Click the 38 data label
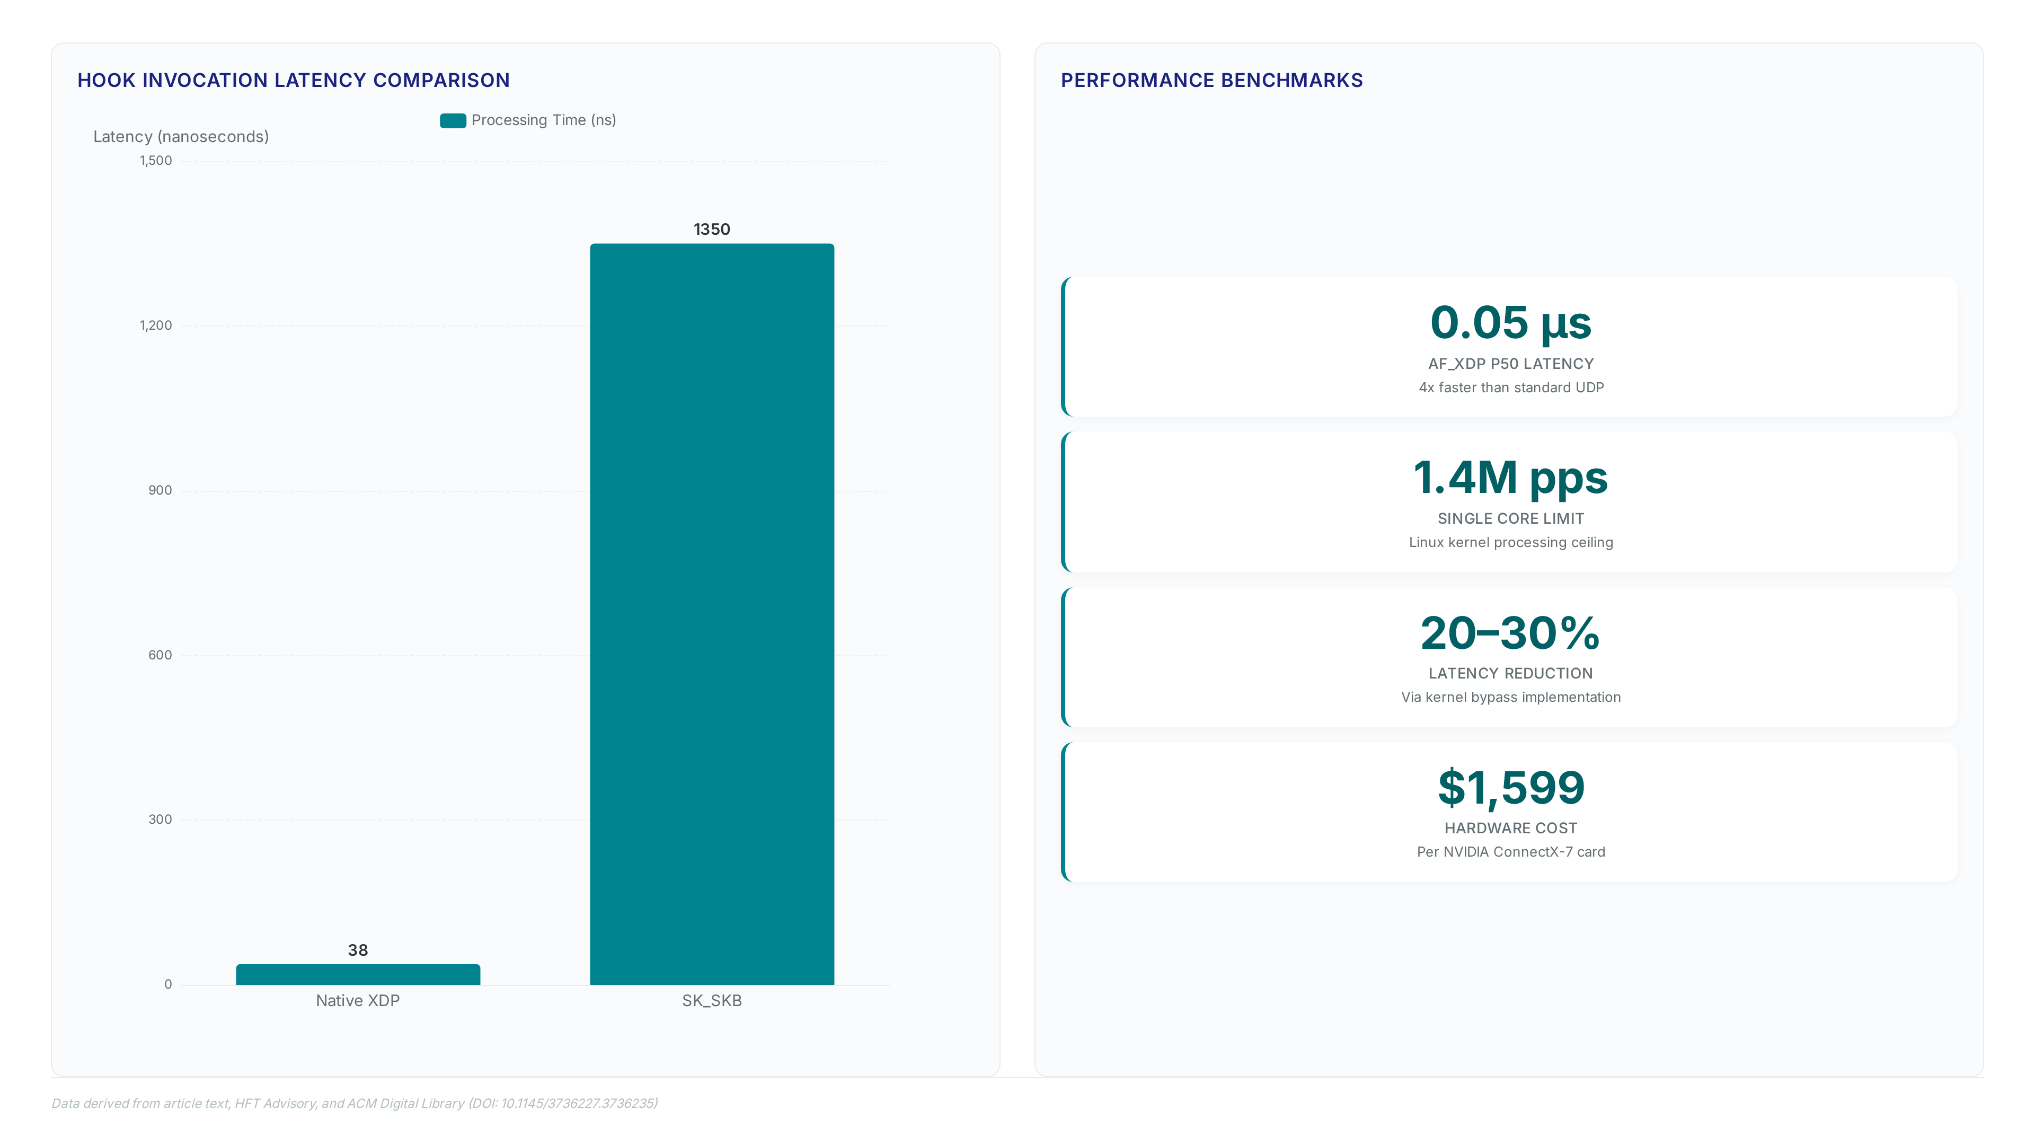The image size is (2035, 1145). click(x=358, y=950)
